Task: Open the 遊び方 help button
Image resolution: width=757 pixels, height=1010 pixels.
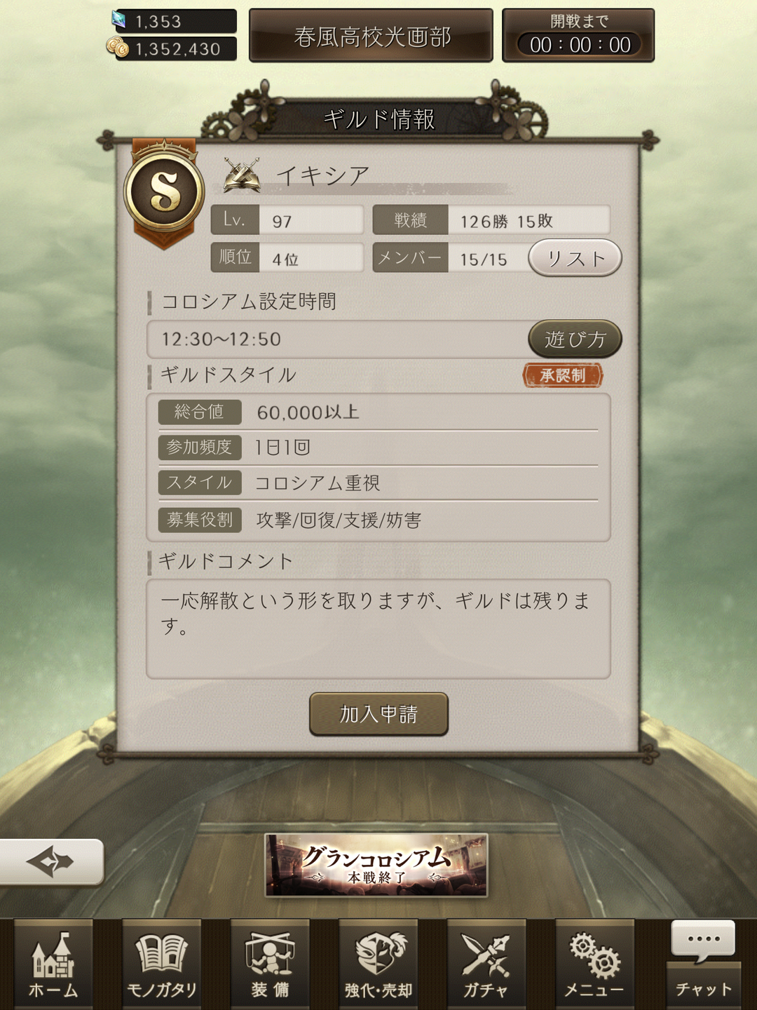Action: (575, 339)
